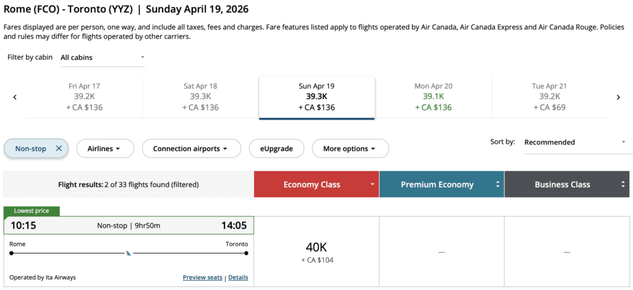Remove the Non-stop filter via X
The image size is (633, 290).
pyautogui.click(x=59, y=149)
